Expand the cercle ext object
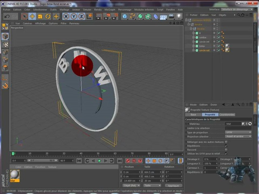 pyautogui.click(x=193, y=50)
